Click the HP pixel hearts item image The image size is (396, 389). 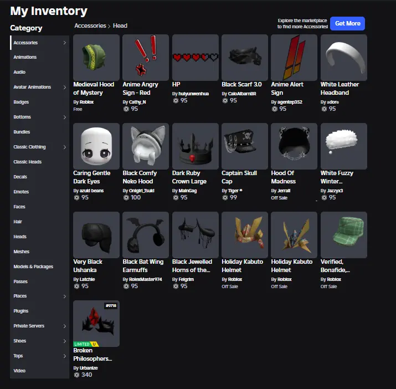(x=195, y=58)
